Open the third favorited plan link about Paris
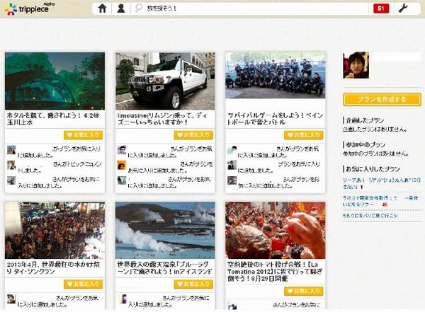The width and height of the screenshot is (425, 312). (370, 216)
